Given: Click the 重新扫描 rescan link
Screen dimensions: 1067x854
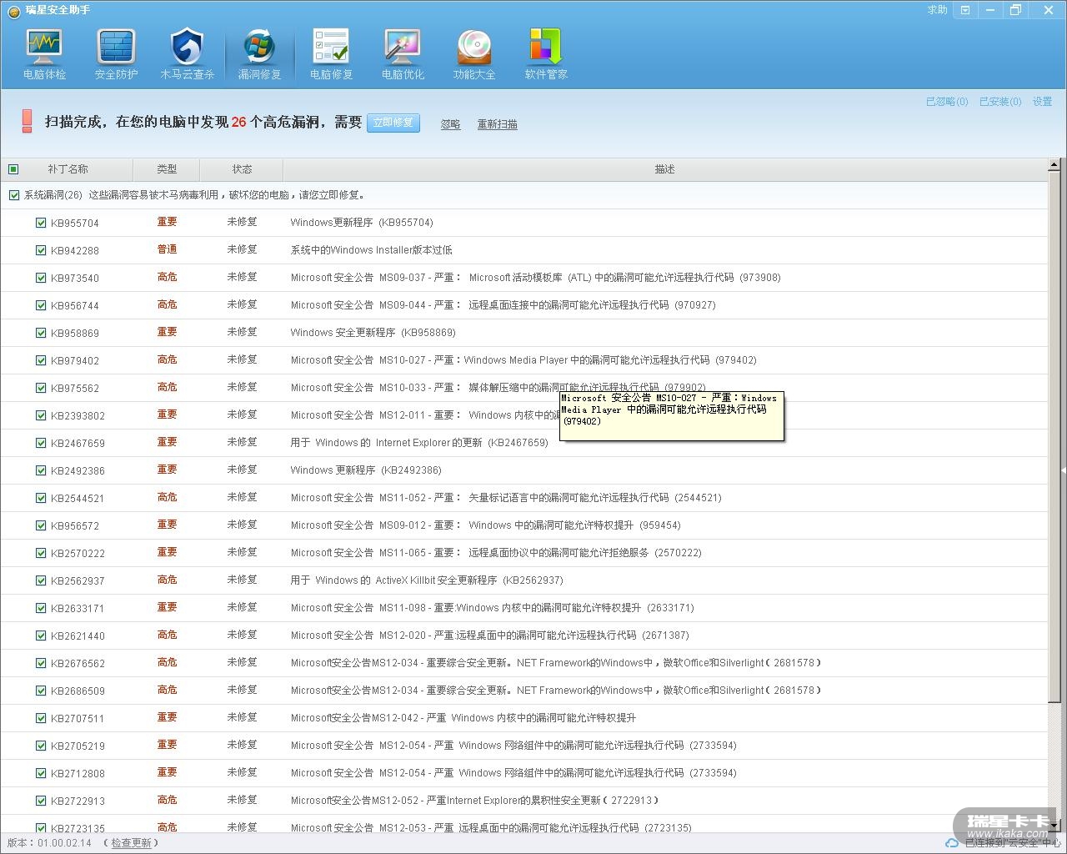Looking at the screenshot, I should point(497,124).
